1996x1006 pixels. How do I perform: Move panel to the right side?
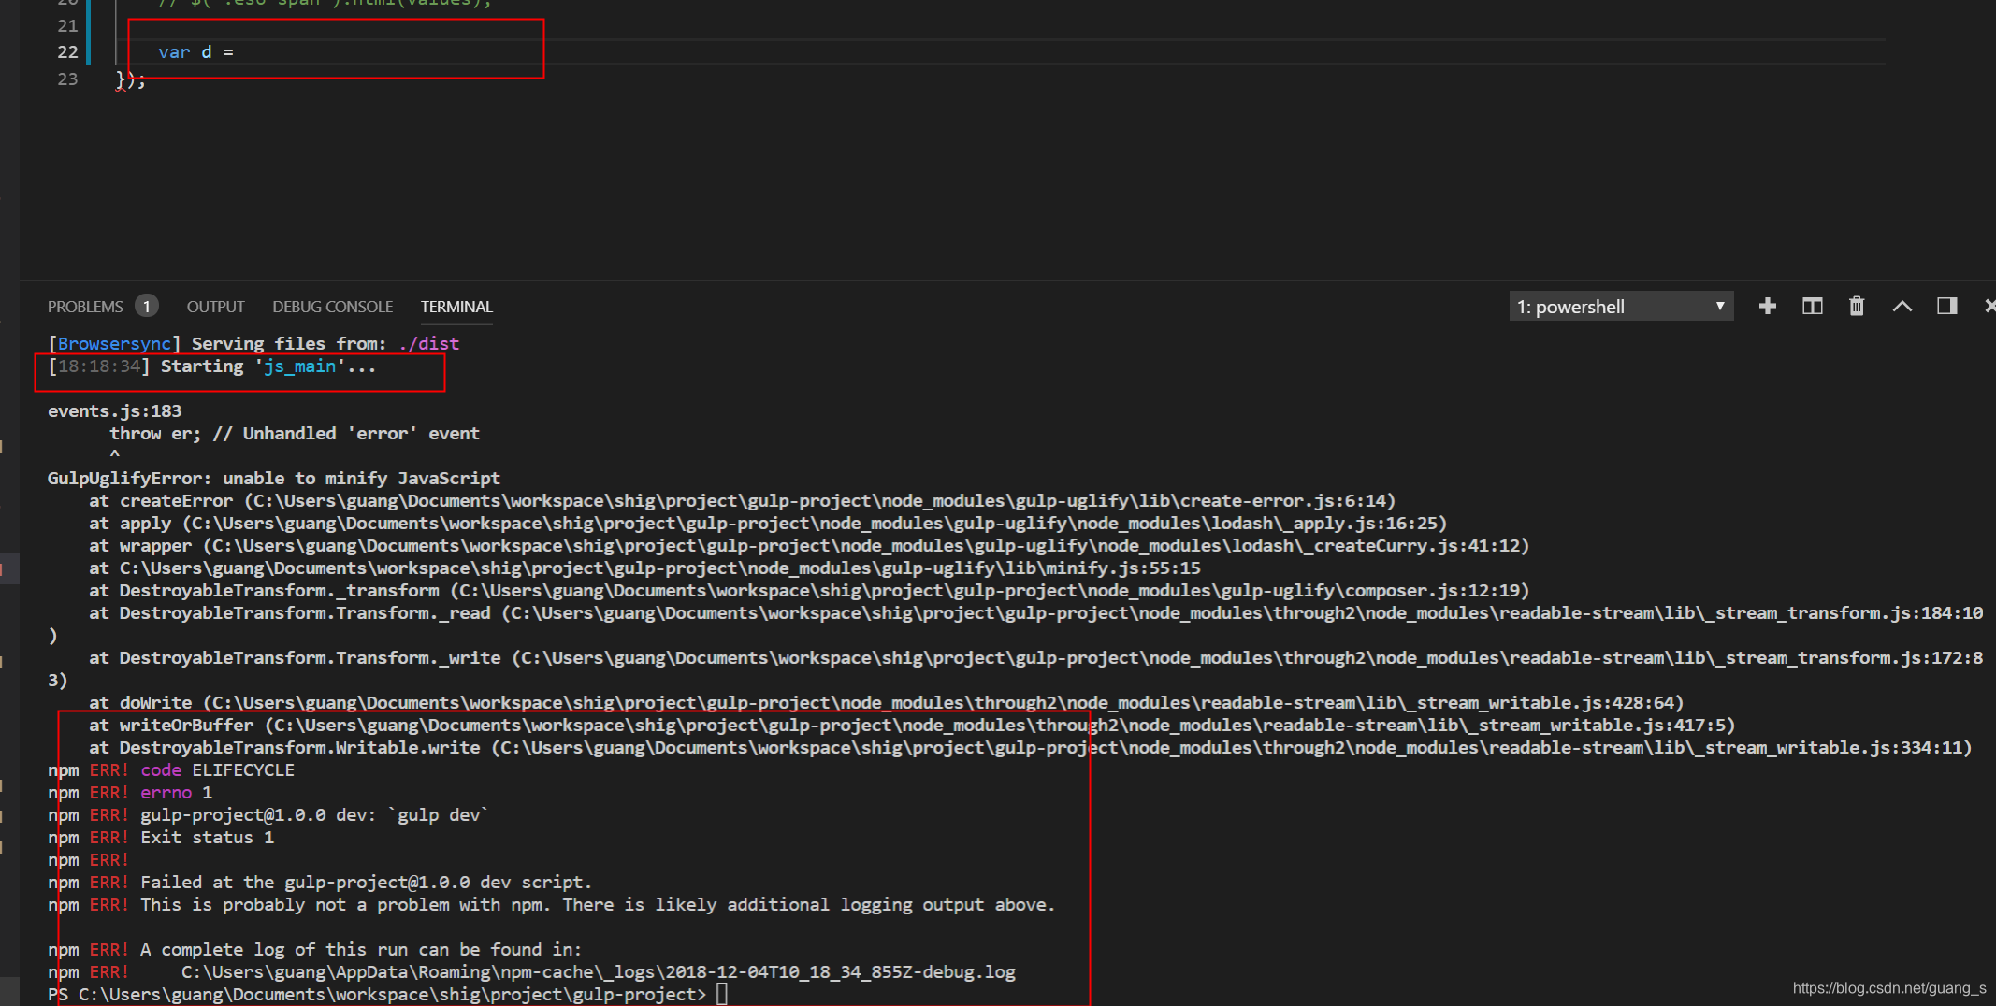[x=1946, y=306]
